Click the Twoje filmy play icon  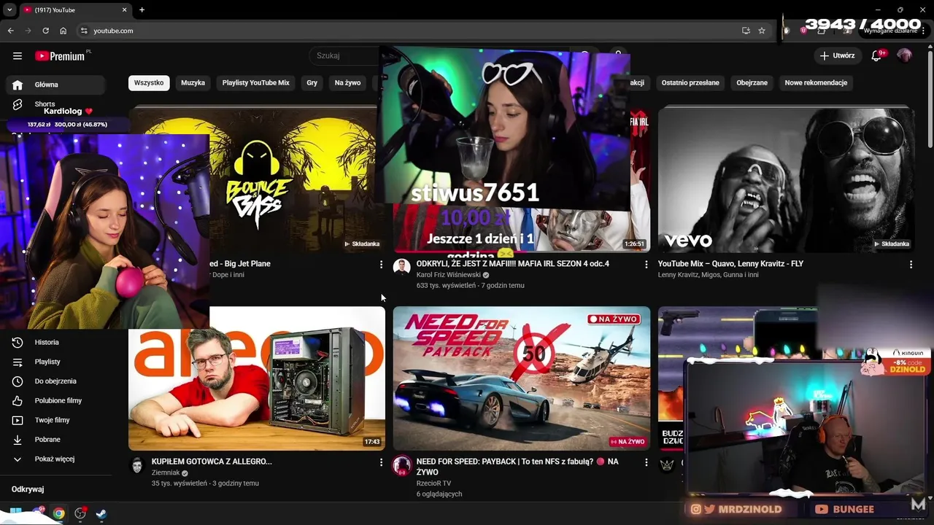tap(18, 421)
